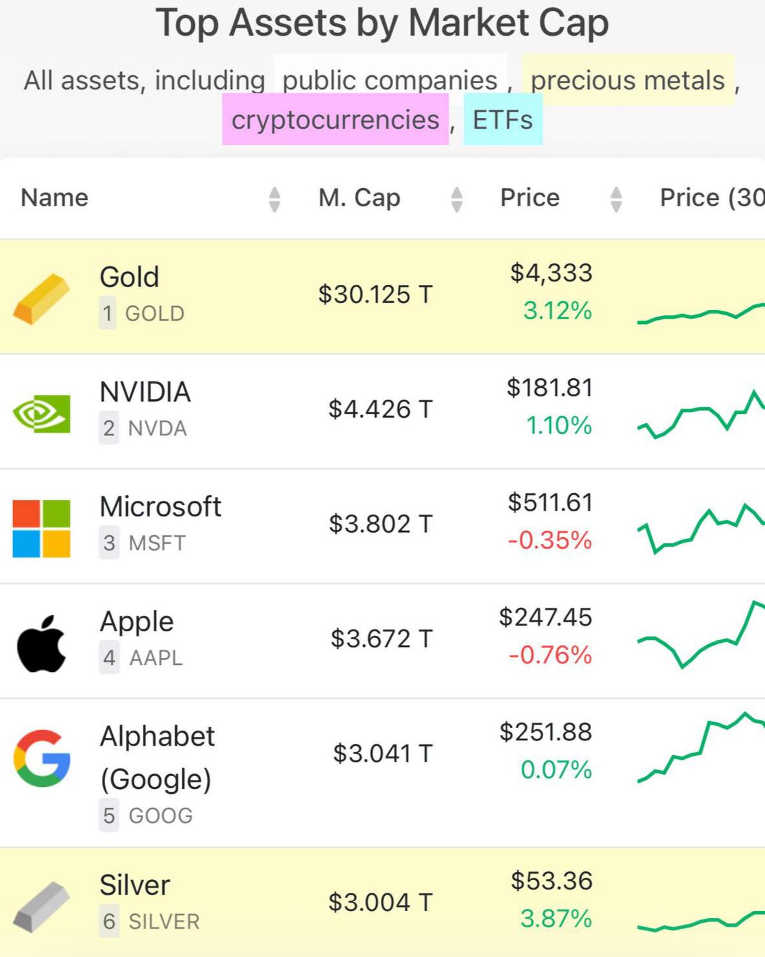765x957 pixels.
Task: Sort table by Price column arrows
Action: pos(616,199)
